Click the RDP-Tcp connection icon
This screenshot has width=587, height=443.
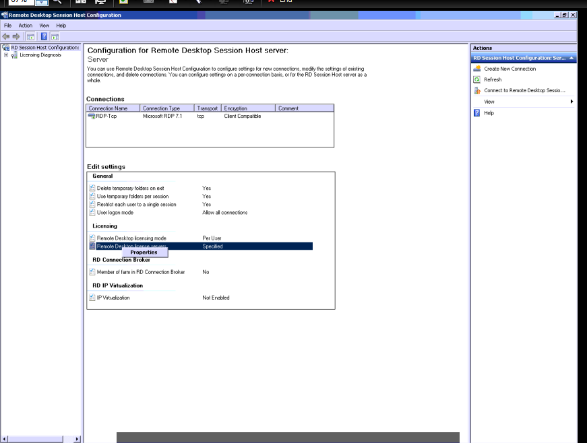click(92, 116)
